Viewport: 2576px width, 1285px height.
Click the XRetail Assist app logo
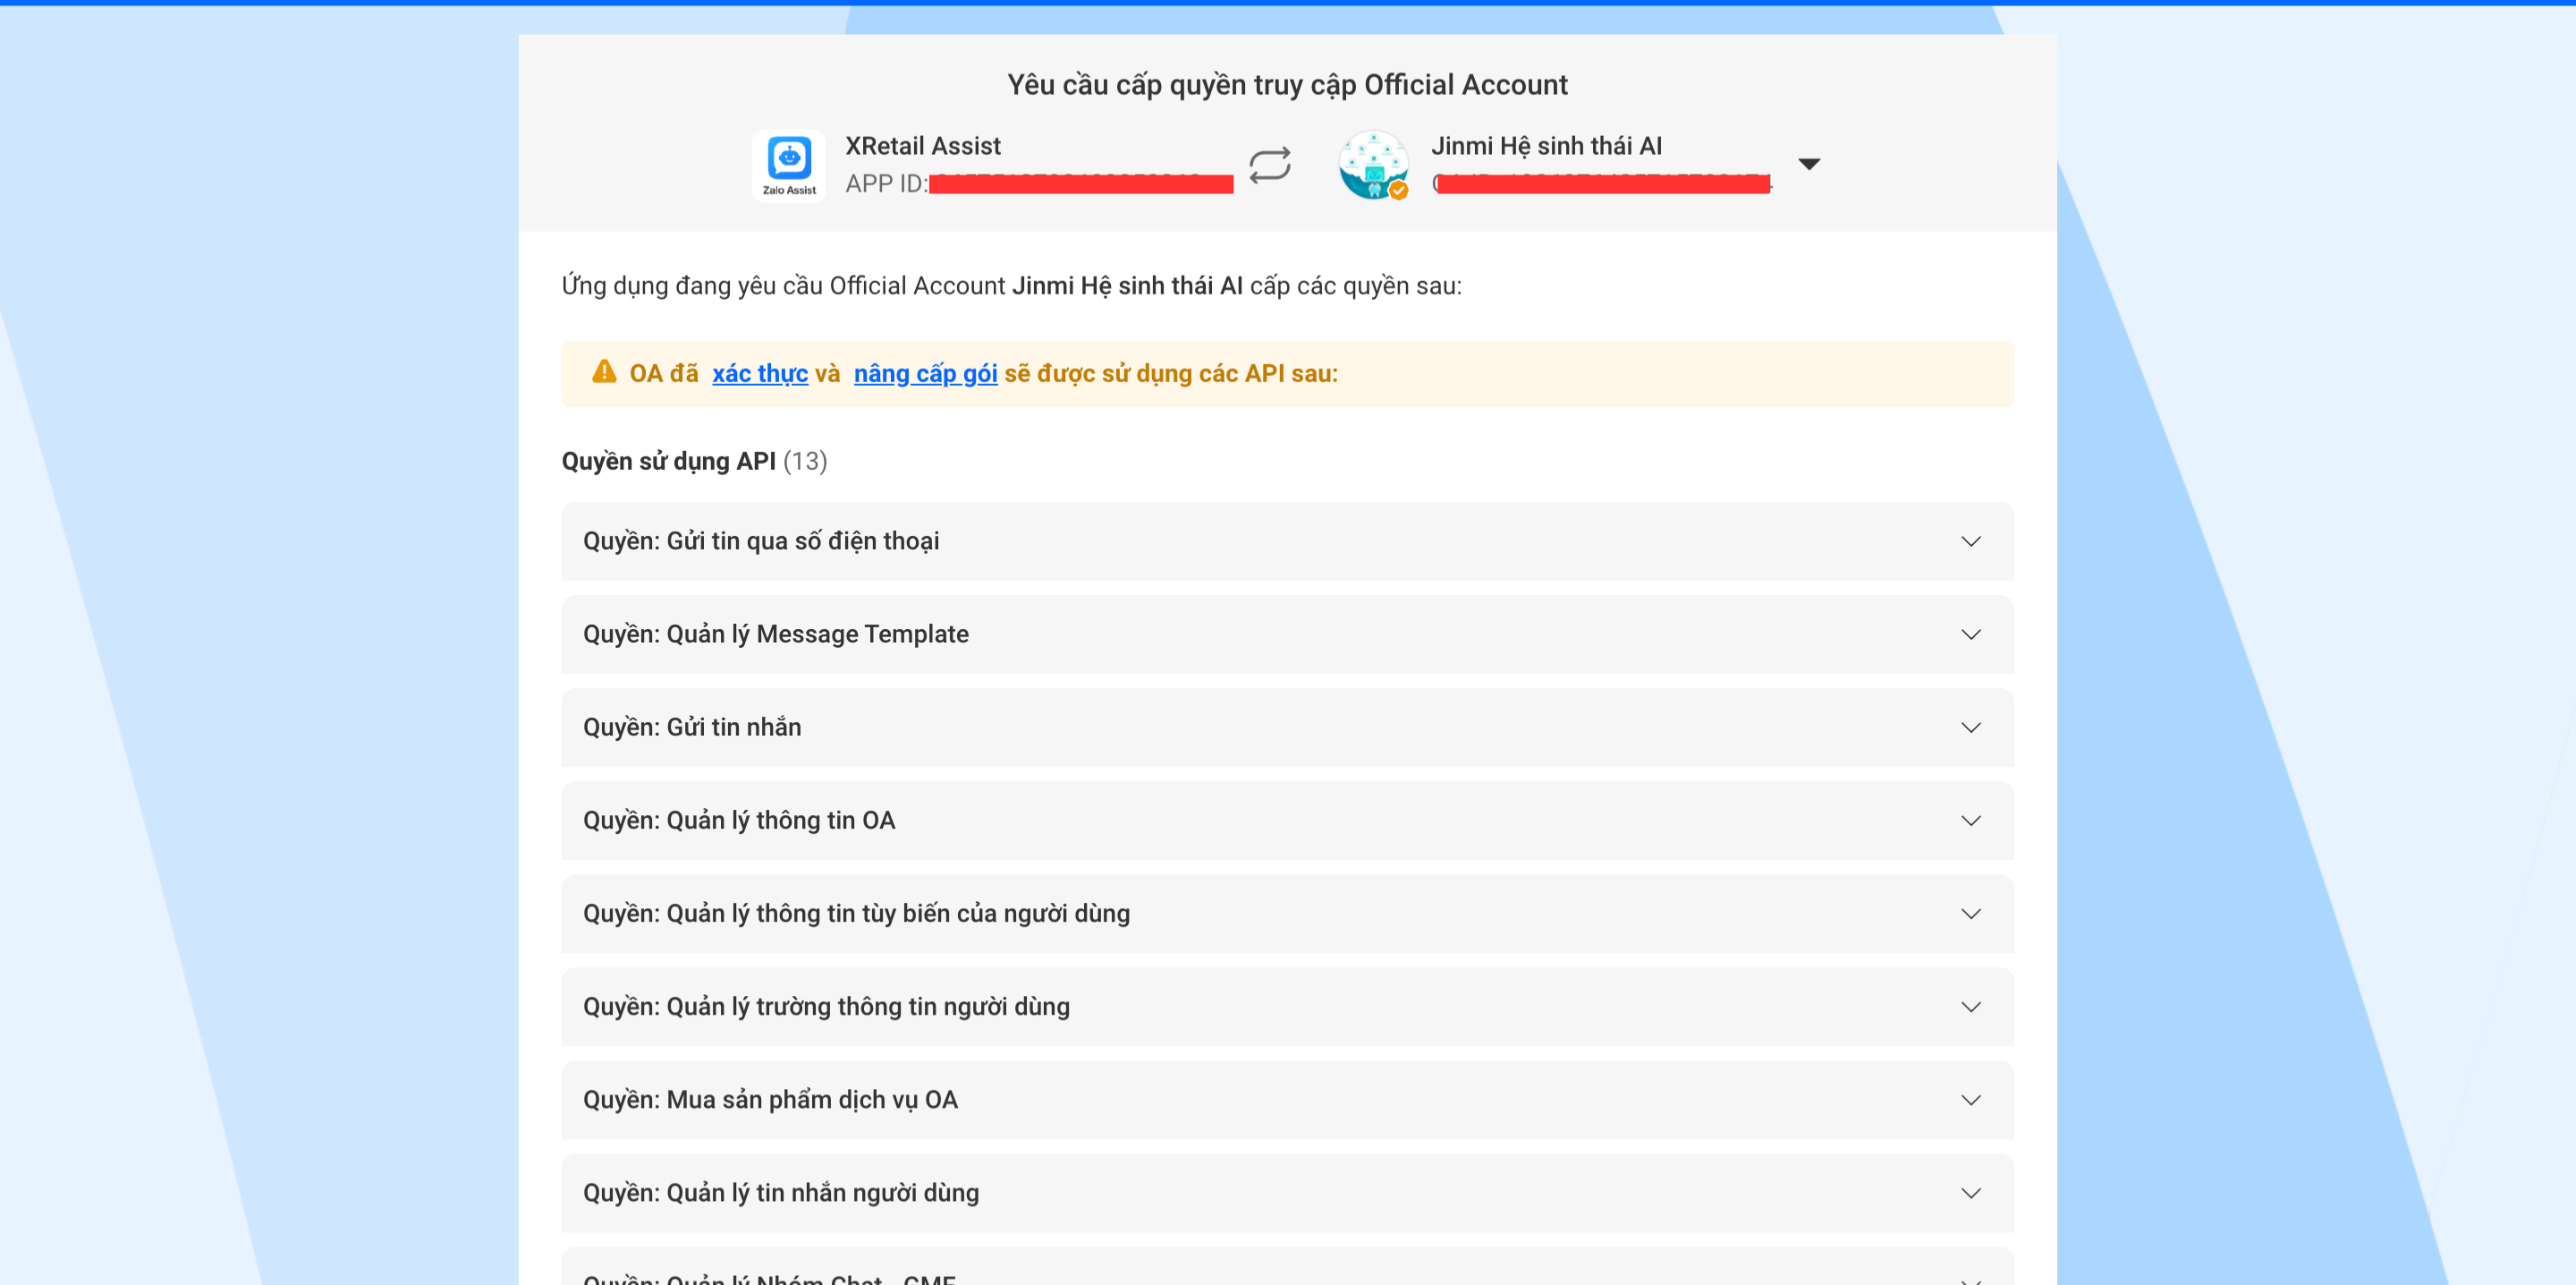pos(788,166)
